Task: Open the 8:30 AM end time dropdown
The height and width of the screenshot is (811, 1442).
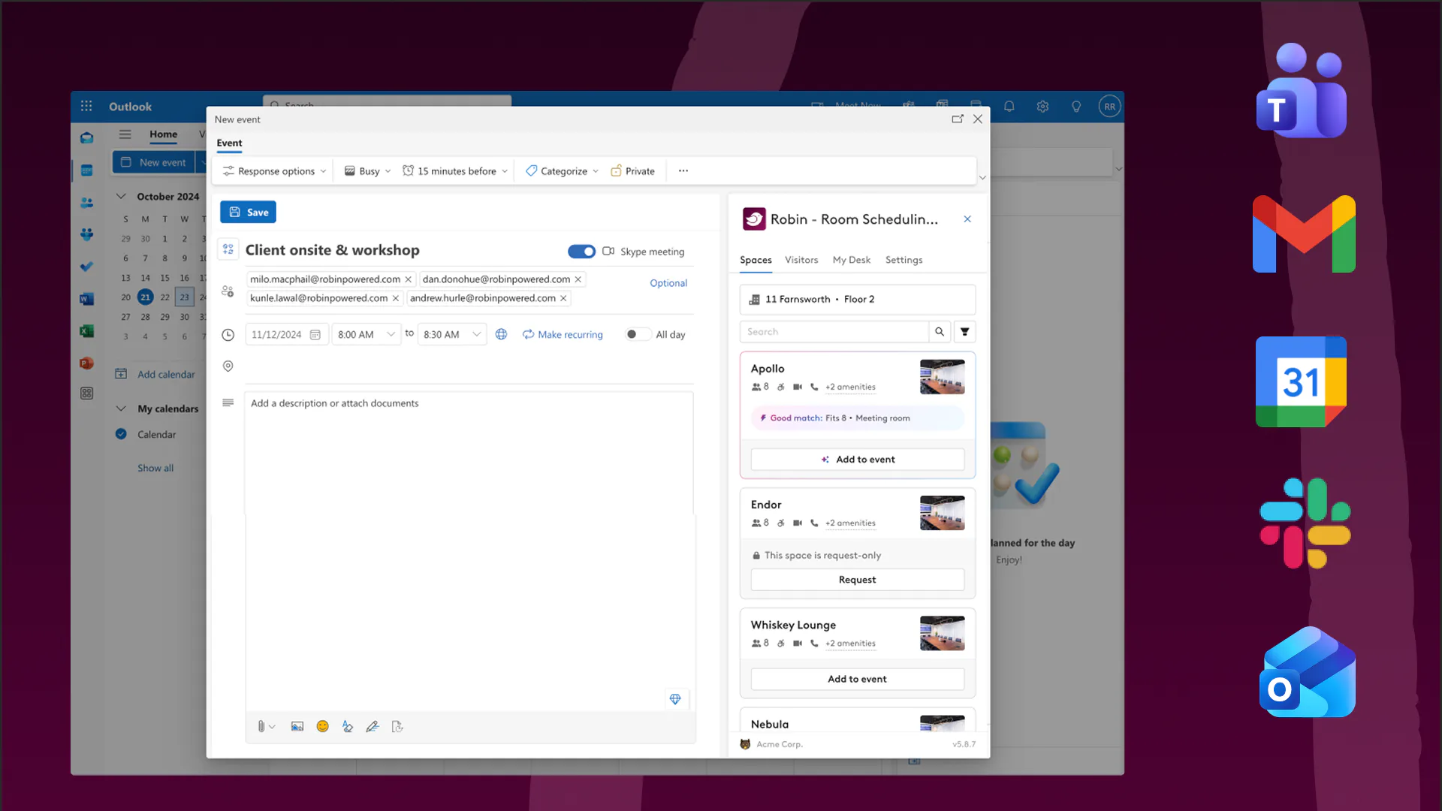Action: click(452, 334)
